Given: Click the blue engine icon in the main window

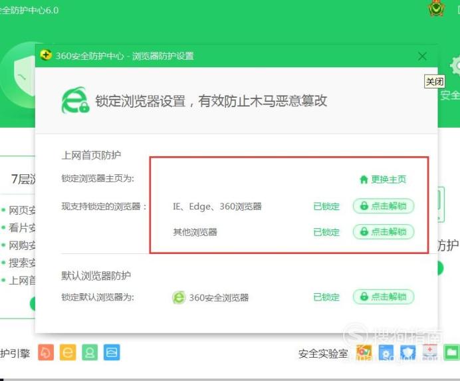Looking at the screenshot, I should tap(112, 352).
